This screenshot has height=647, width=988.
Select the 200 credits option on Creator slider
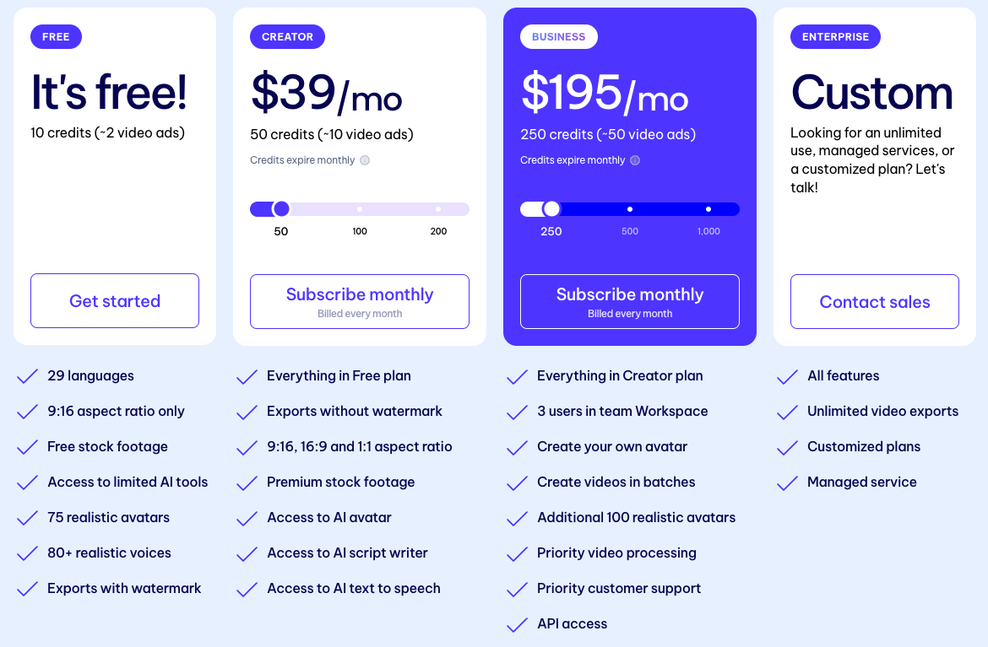[437, 208]
